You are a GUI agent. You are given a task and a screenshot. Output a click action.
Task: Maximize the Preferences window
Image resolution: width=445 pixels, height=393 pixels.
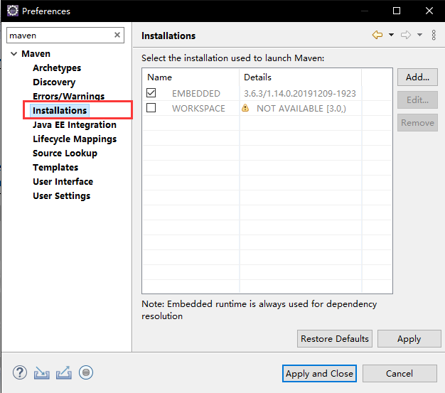coord(397,11)
